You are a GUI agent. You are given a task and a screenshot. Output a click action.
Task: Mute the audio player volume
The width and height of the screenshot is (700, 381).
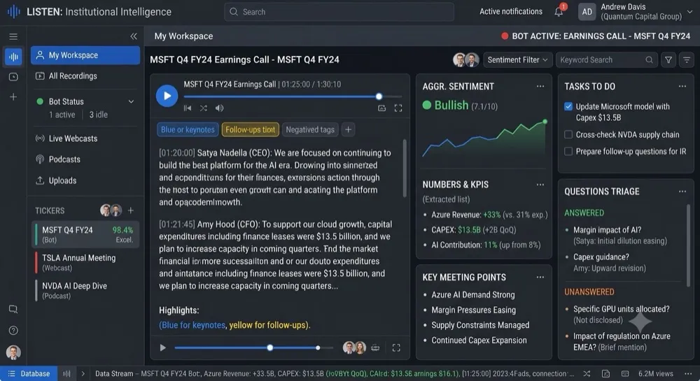coord(219,108)
